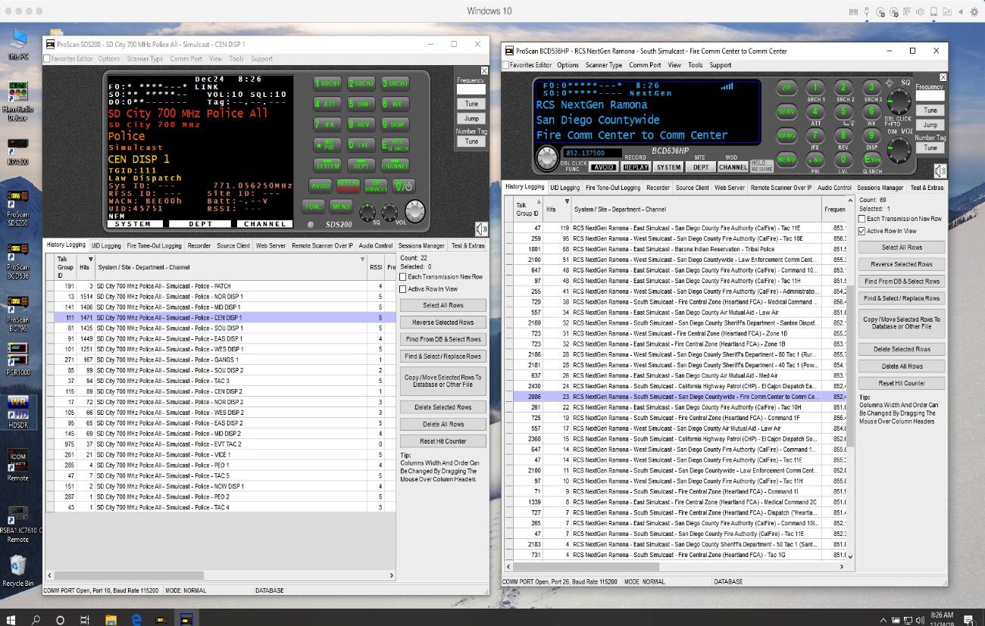This screenshot has height=626, width=985.
Task: Switch to UID Logging tab in SDS200 window
Action: (106, 245)
